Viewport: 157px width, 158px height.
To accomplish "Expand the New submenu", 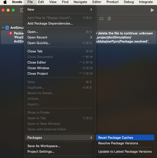I will click(60, 10).
